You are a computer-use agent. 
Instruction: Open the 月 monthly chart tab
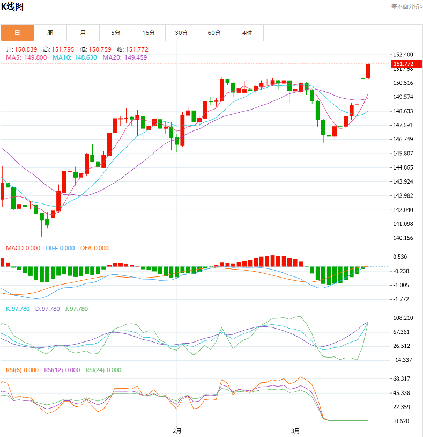coord(83,33)
